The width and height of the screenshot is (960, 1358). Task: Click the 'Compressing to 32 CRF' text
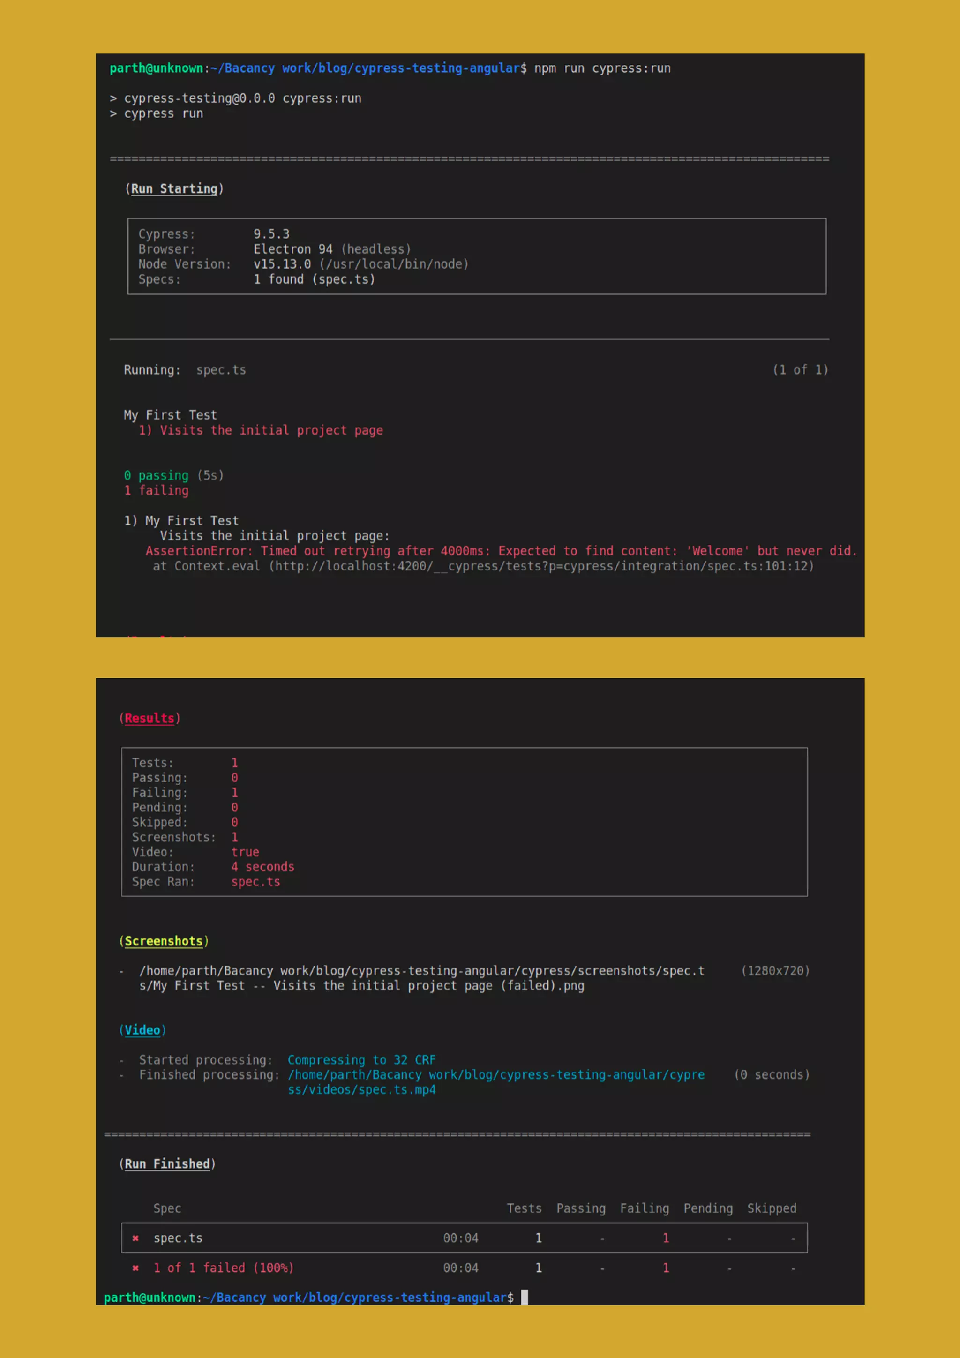tap(361, 1060)
